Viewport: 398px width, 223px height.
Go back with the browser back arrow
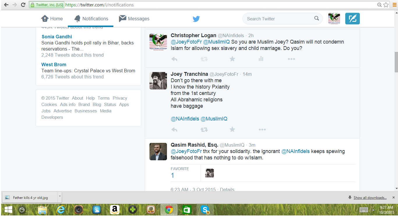pyautogui.click(x=6, y=5)
